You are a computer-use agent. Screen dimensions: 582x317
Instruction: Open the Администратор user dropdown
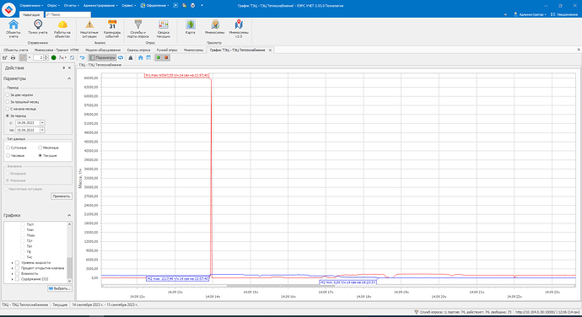point(530,14)
